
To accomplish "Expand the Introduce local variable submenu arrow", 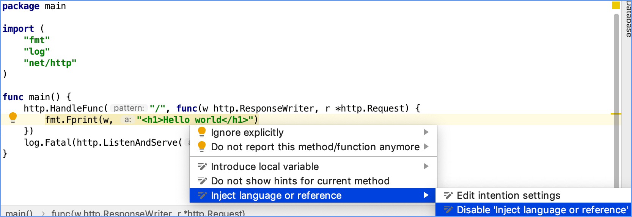I will 426,166.
